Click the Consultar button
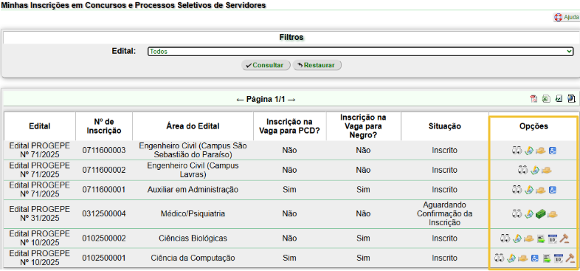Image resolution: width=580 pixels, height=271 pixels. coord(266,65)
